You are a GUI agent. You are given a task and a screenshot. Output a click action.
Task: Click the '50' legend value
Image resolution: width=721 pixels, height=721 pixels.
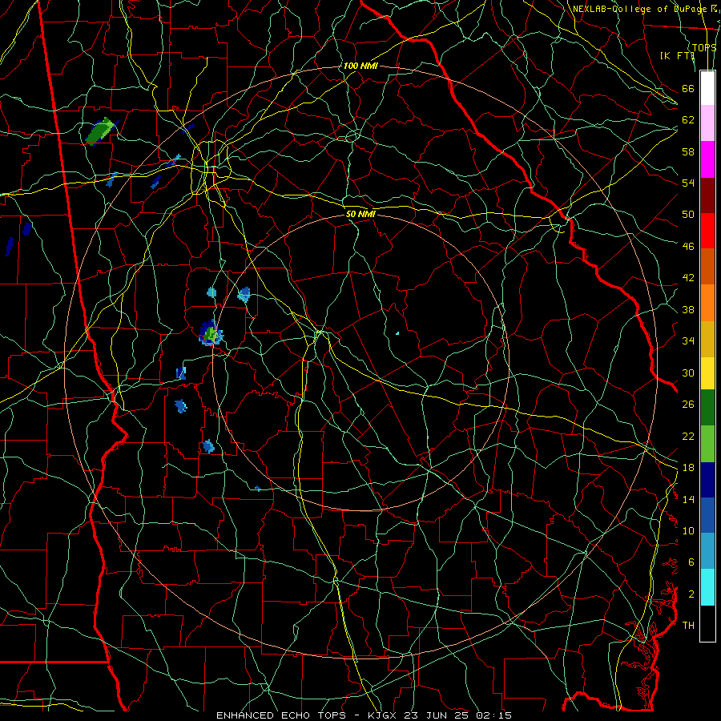coord(688,214)
